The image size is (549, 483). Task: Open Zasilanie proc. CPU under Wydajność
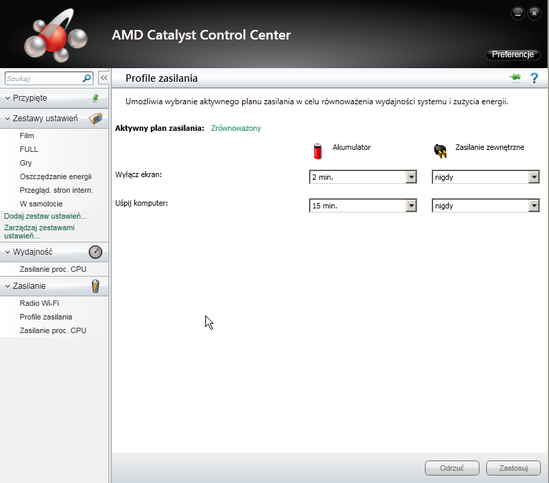pos(53,269)
